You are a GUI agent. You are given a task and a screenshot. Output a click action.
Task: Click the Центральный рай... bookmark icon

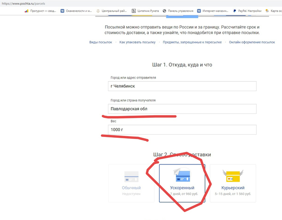pyautogui.click(x=98, y=11)
